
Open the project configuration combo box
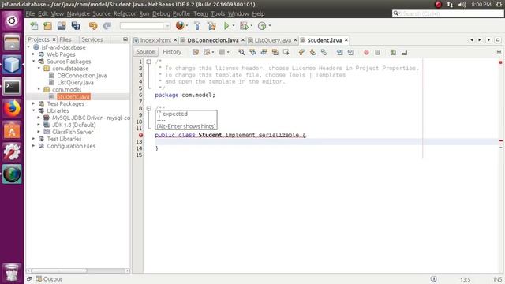[x=145, y=26]
